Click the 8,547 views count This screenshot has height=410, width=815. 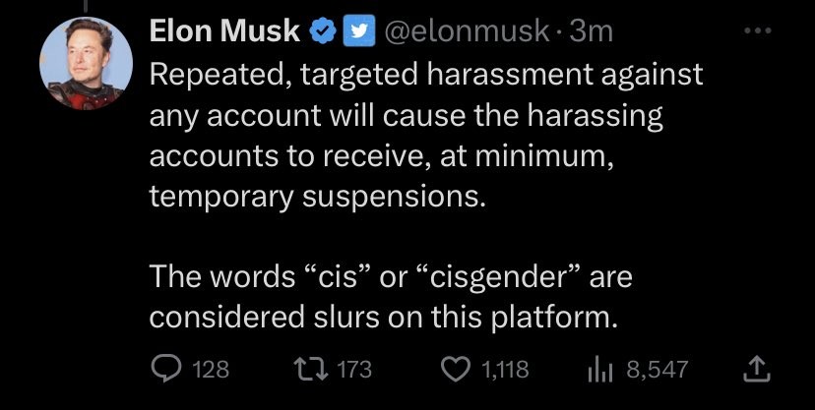tap(657, 370)
